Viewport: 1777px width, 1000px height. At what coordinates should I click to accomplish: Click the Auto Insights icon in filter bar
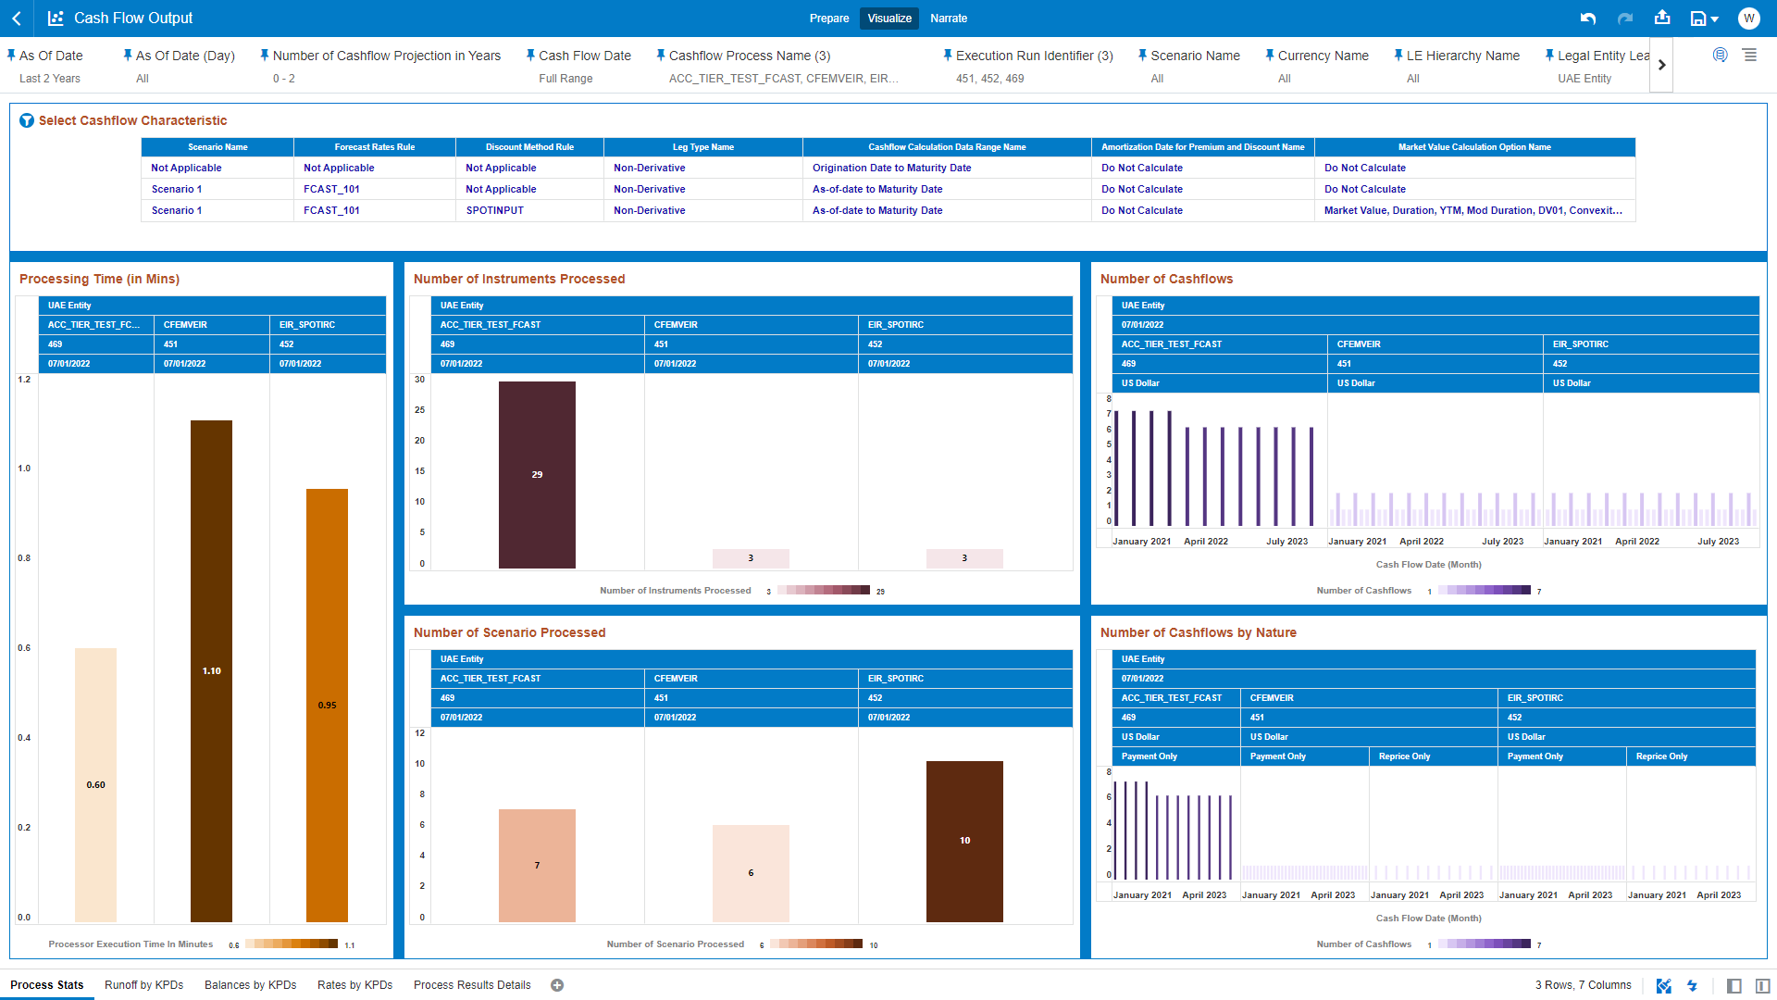1720,56
